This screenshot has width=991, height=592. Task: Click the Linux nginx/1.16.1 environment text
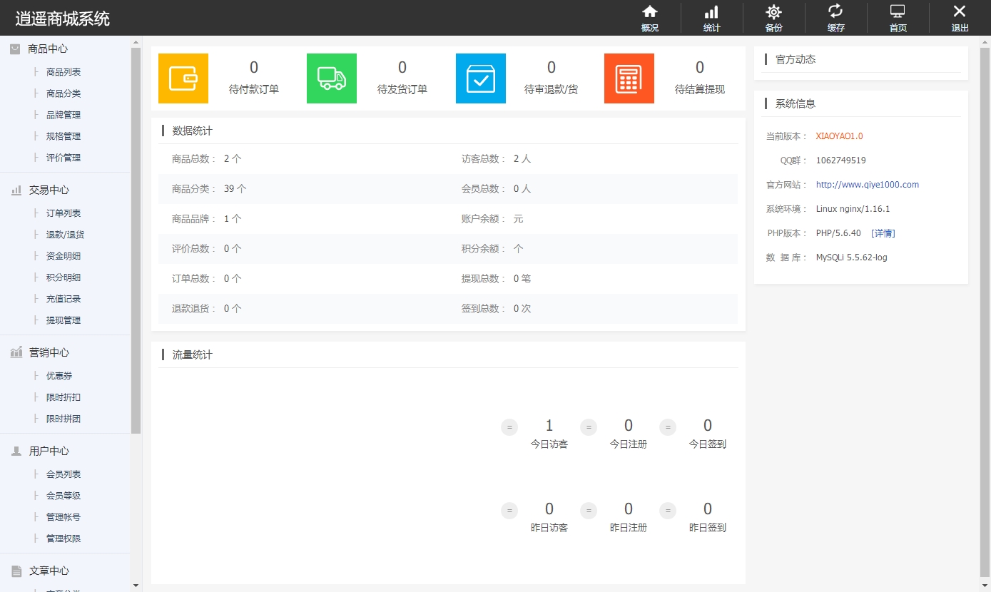click(x=853, y=209)
